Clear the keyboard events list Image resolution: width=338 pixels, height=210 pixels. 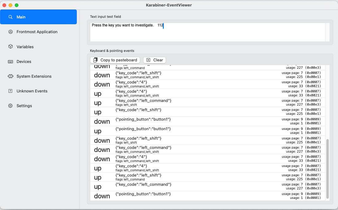coord(155,60)
